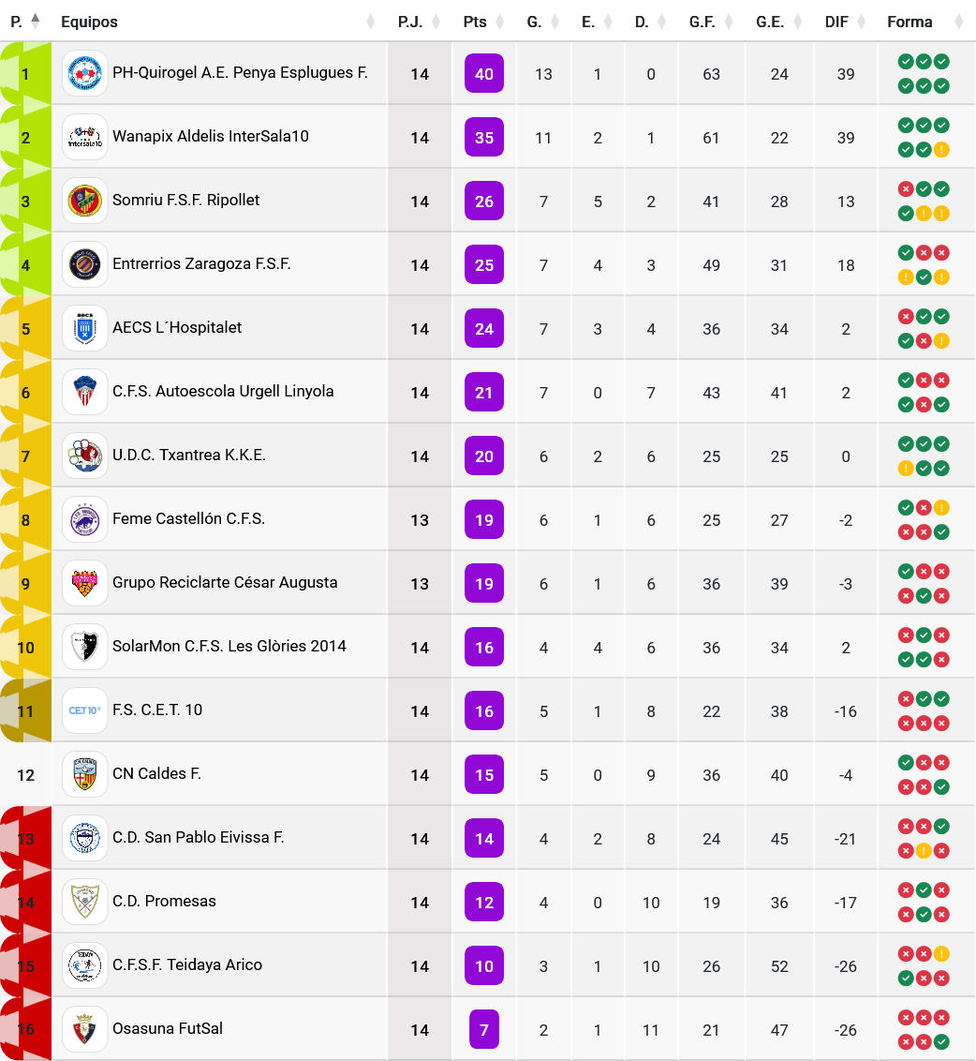Image resolution: width=976 pixels, height=1061 pixels.
Task: Sort by Forma column arrows
Action: 959,22
